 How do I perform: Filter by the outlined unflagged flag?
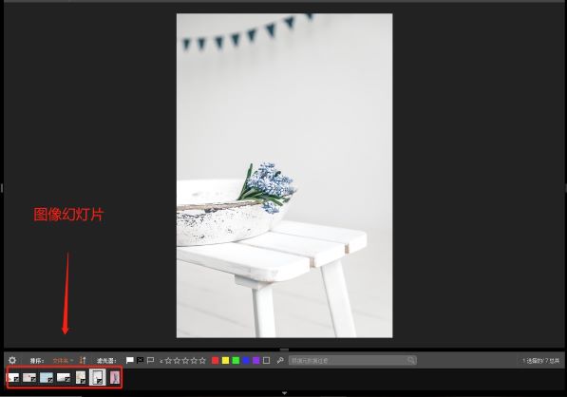pyautogui.click(x=150, y=360)
